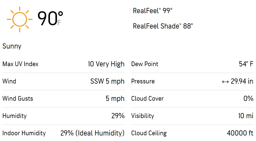Select the Humidity 29% value
The height and width of the screenshot is (141, 256).
(x=118, y=116)
